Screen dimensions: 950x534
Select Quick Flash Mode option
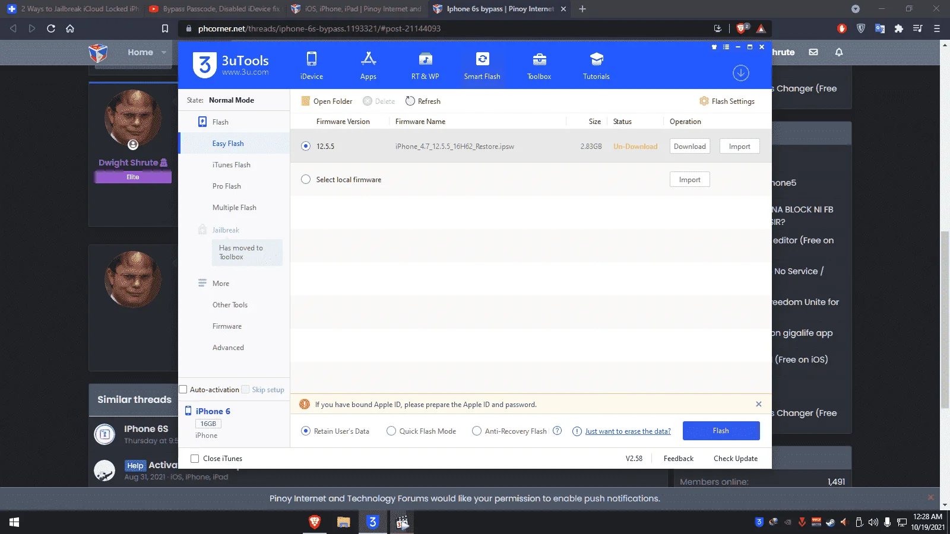(x=391, y=431)
